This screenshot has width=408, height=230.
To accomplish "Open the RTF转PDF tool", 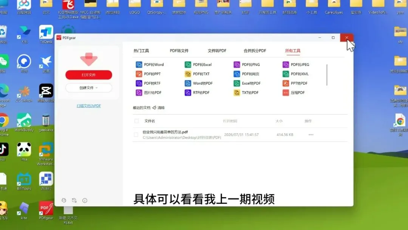I will [197, 93].
